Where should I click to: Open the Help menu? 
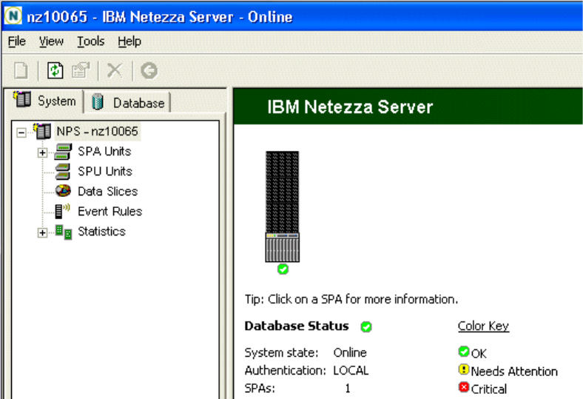[x=129, y=41]
